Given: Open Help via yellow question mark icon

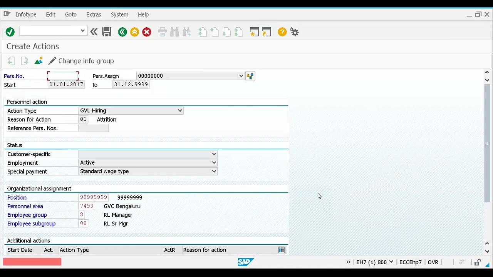Looking at the screenshot, I should point(282,32).
